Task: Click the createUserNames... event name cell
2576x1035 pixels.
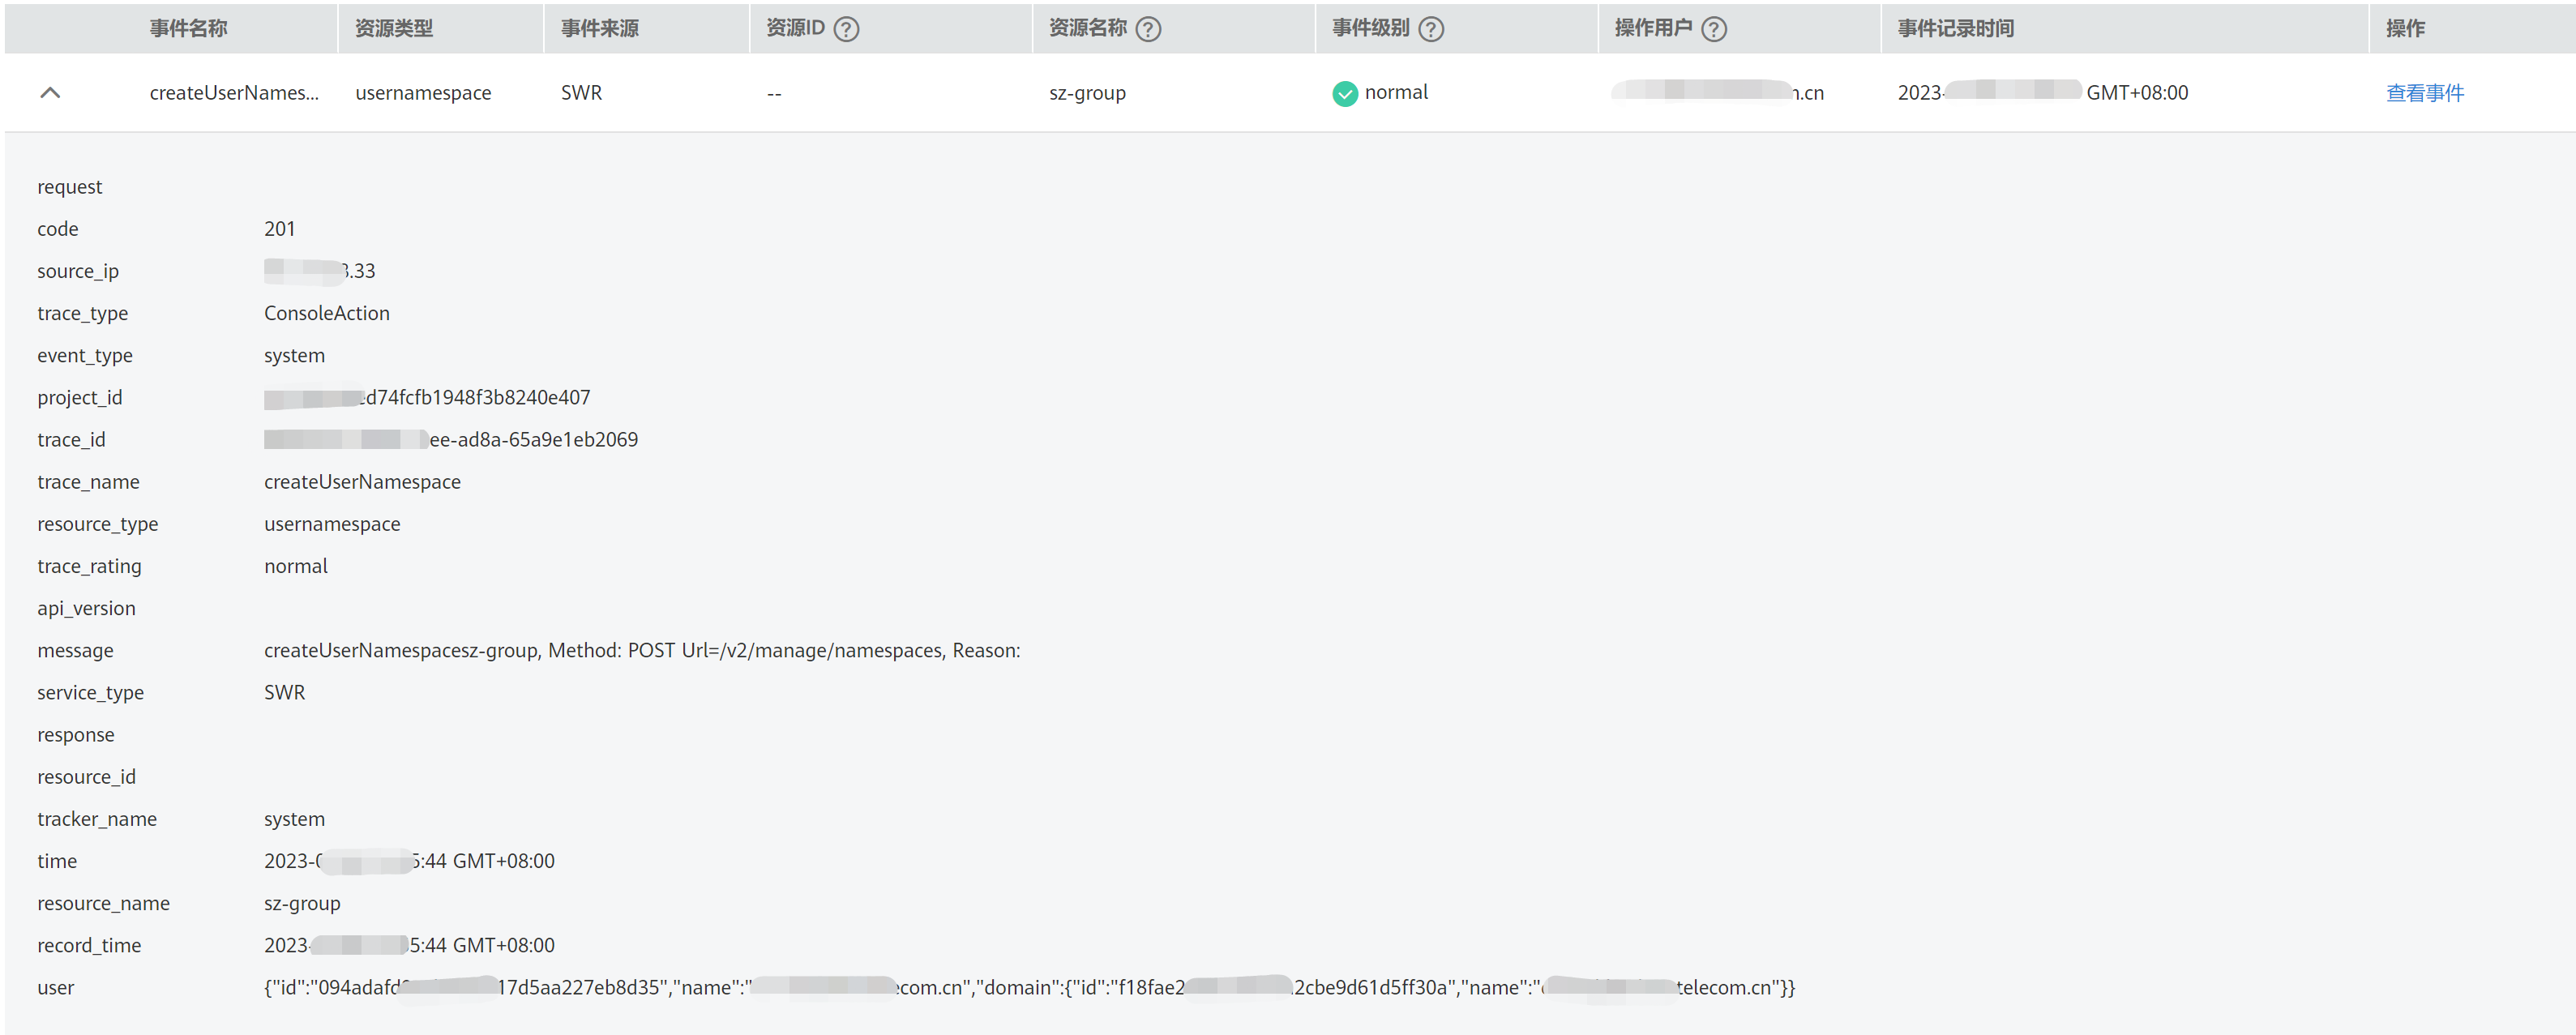Action: (234, 93)
